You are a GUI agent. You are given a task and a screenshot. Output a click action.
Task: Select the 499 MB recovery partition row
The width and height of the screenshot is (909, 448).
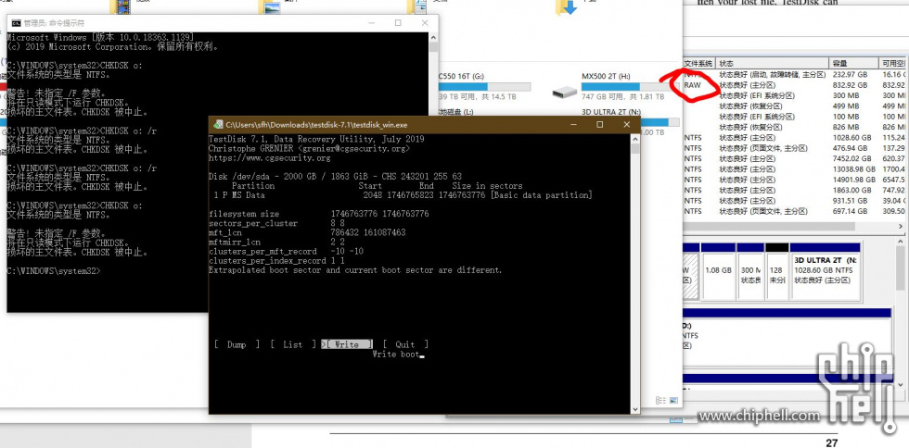coord(794,106)
